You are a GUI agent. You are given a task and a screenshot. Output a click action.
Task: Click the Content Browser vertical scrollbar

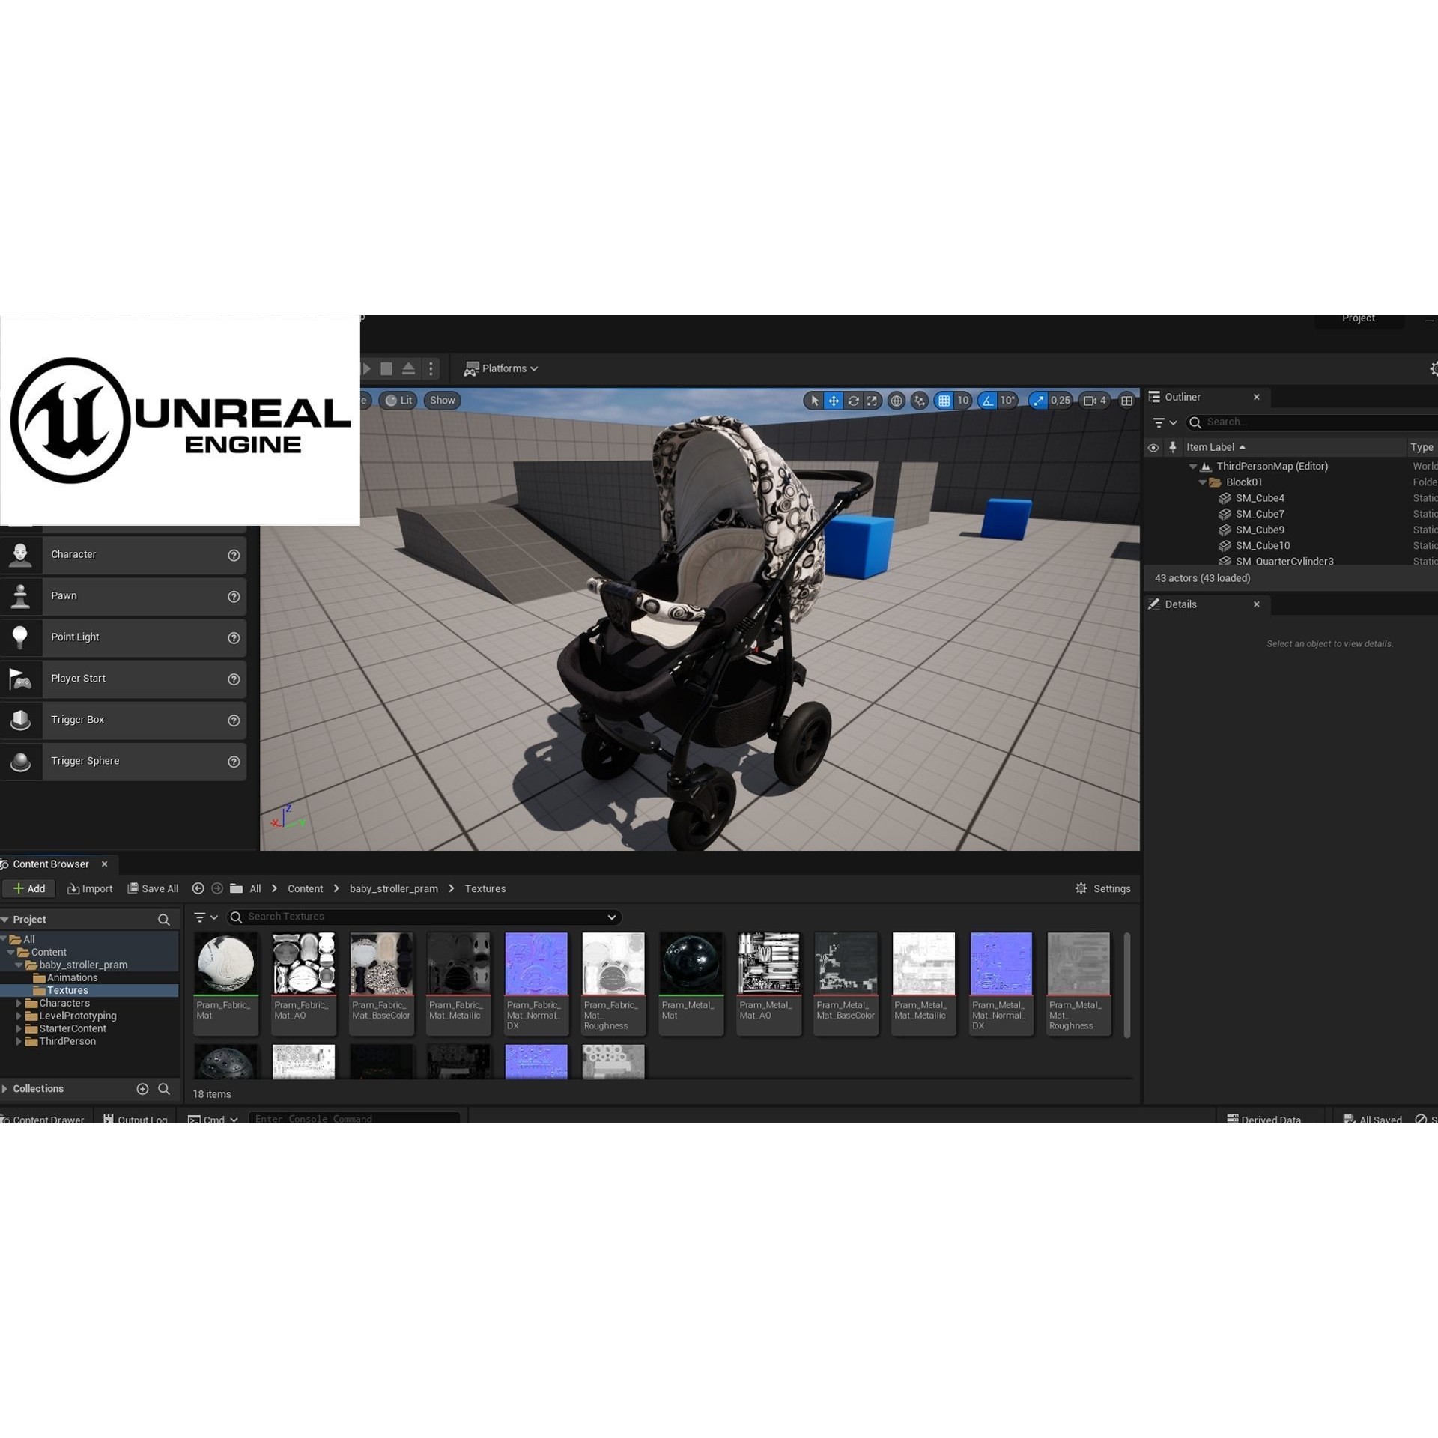pyautogui.click(x=1126, y=986)
